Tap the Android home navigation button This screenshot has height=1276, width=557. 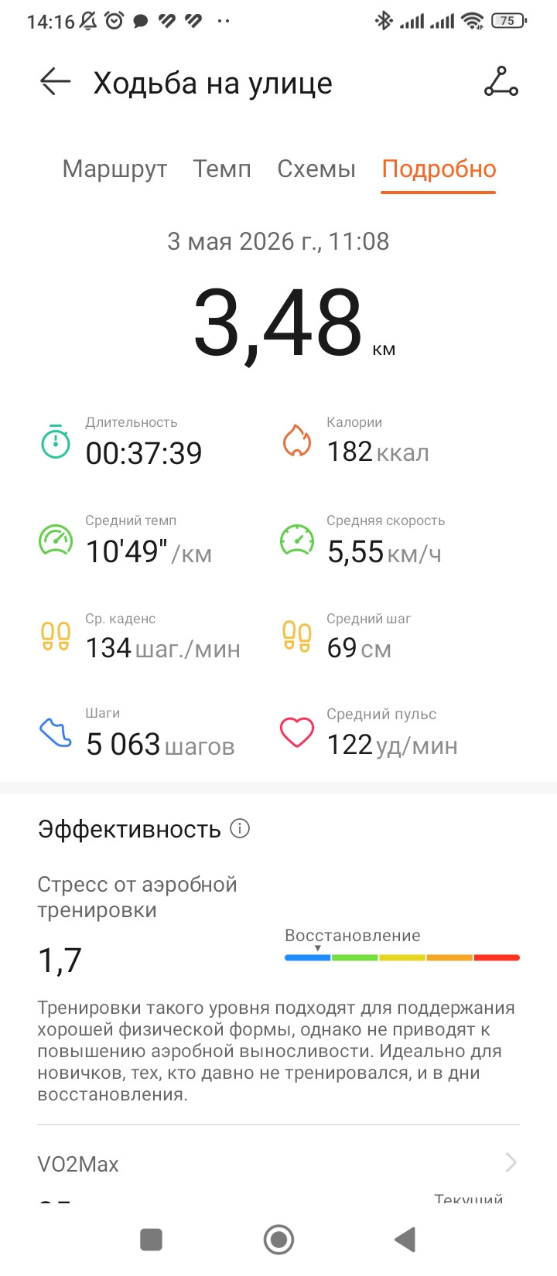point(278,1240)
